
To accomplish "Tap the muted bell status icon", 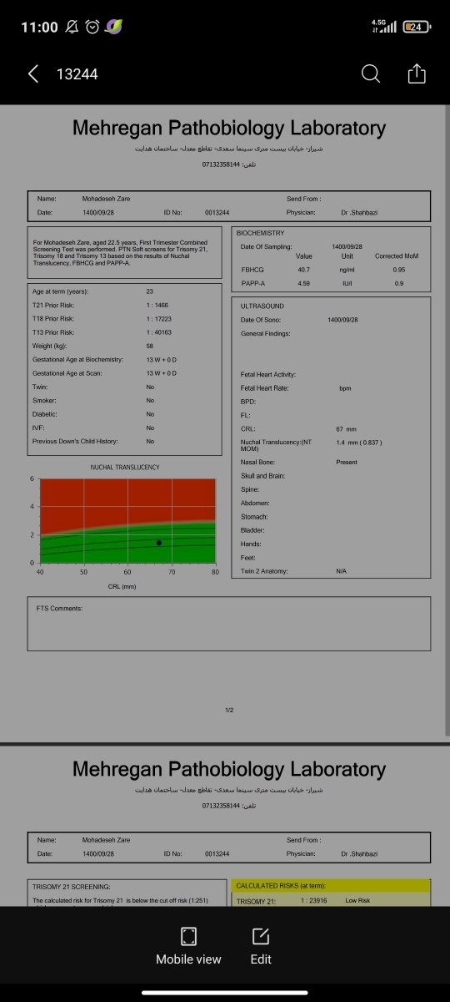I will click(72, 27).
